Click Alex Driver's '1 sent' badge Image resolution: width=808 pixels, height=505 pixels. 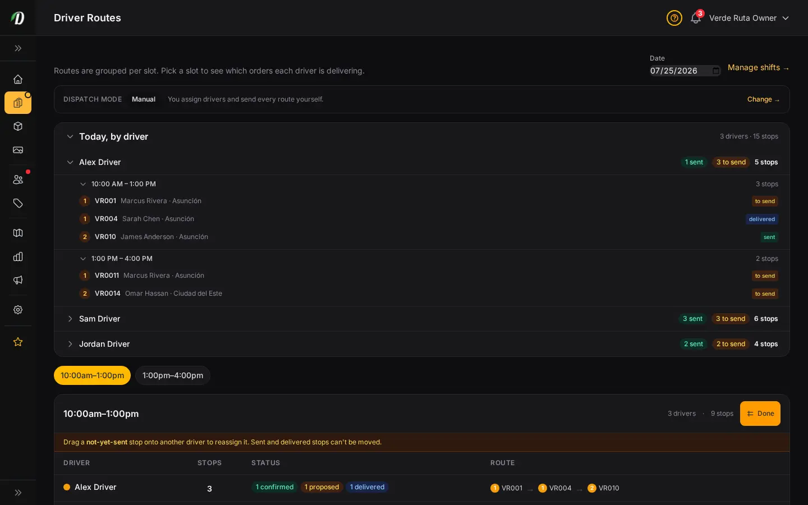[x=694, y=162]
